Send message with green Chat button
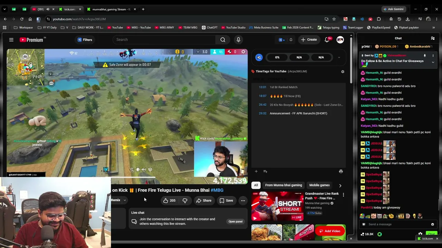442x248 pixels. [x=431, y=234]
